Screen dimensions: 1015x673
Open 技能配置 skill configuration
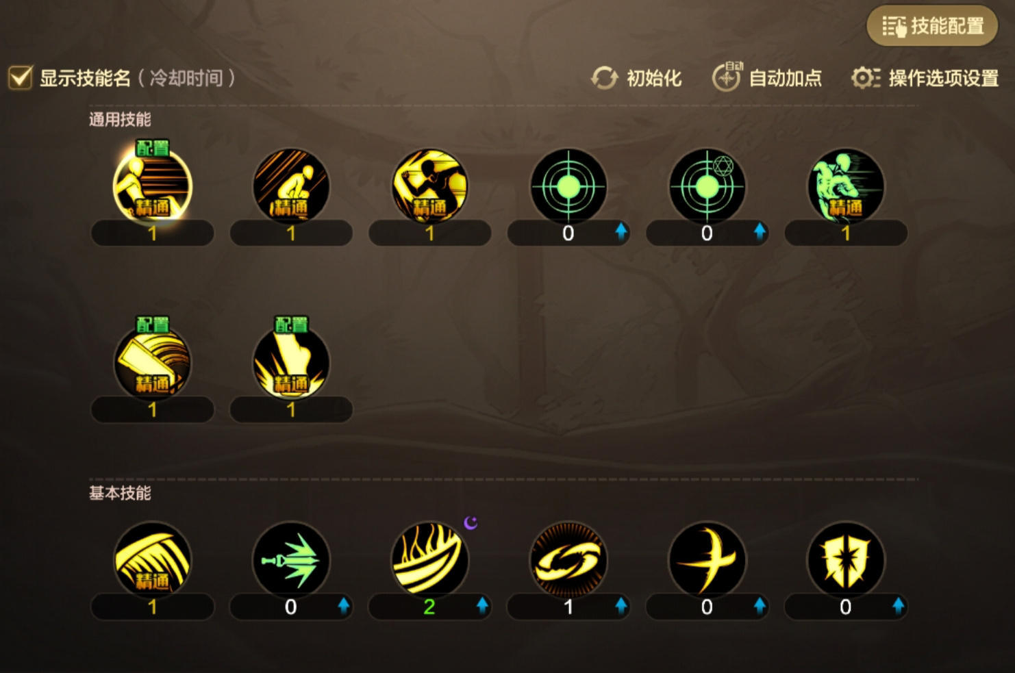[932, 26]
